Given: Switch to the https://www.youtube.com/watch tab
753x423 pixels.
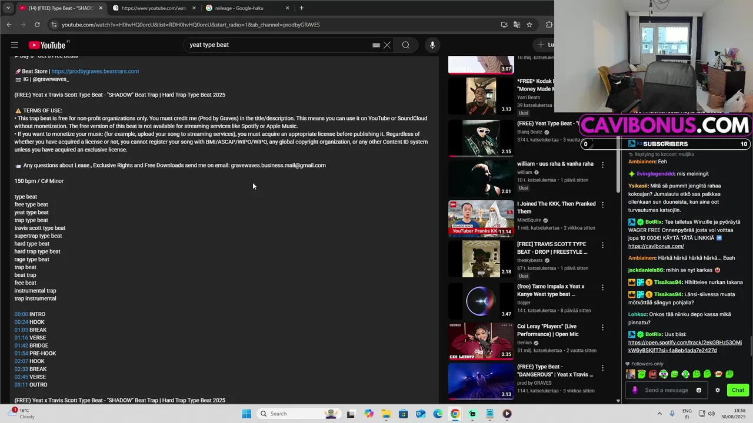Looking at the screenshot, I should coord(154,8).
